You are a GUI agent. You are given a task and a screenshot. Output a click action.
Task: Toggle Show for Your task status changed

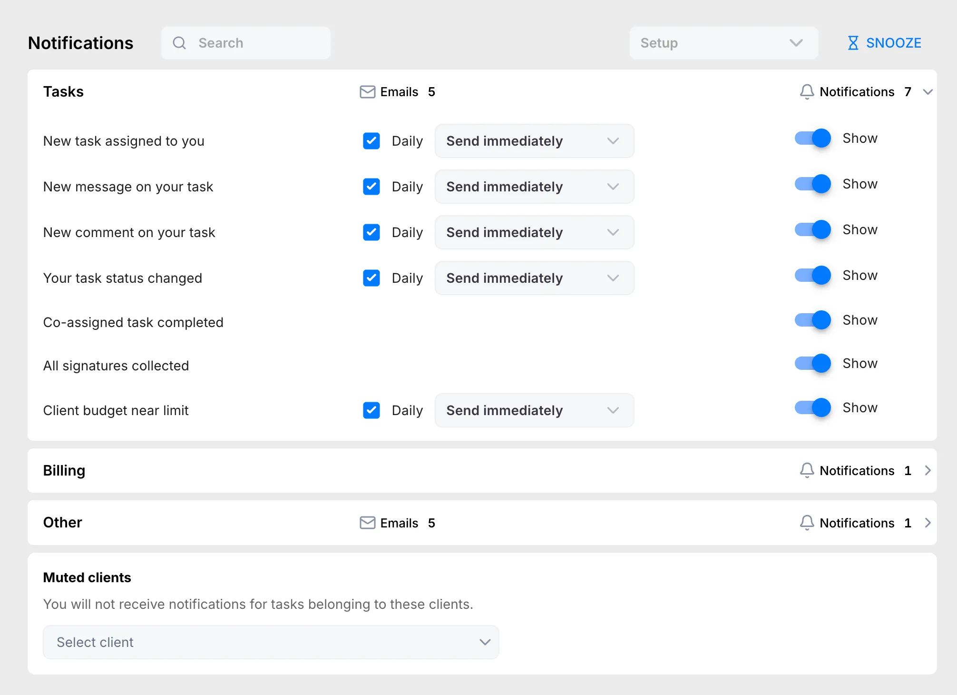click(813, 275)
